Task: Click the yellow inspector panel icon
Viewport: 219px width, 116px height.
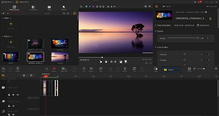Action: [157, 6]
